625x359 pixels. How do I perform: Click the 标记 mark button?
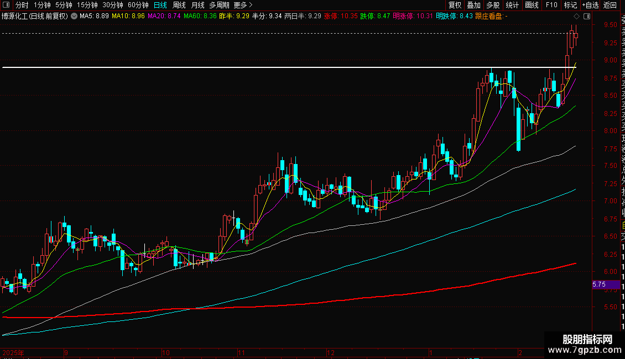(570, 5)
